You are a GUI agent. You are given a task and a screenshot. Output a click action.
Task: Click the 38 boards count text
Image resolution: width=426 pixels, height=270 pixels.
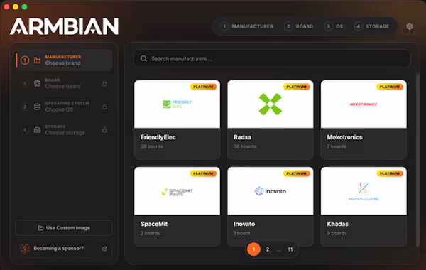coord(152,146)
